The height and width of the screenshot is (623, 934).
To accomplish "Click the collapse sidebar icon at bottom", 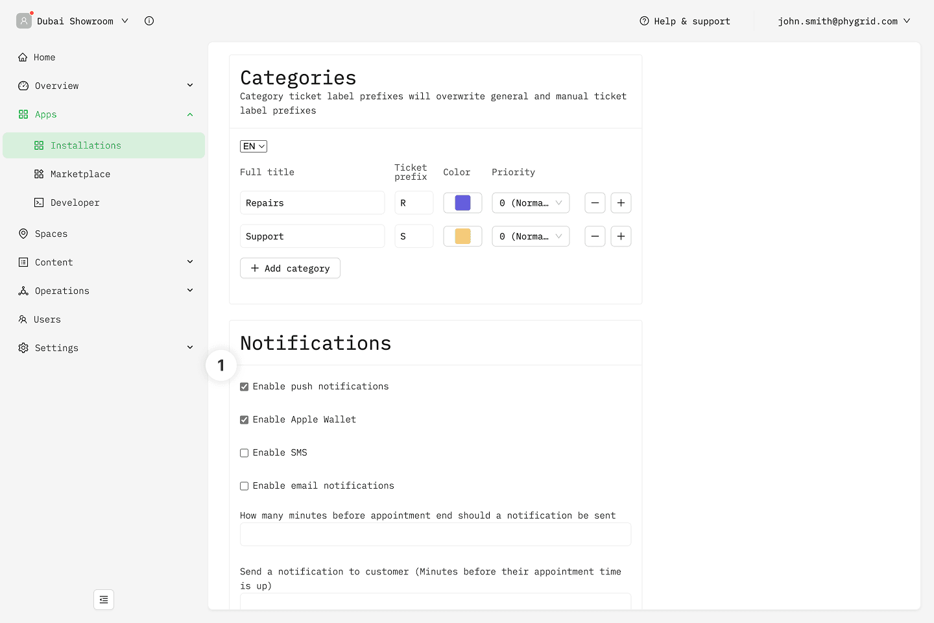I will (x=104, y=600).
